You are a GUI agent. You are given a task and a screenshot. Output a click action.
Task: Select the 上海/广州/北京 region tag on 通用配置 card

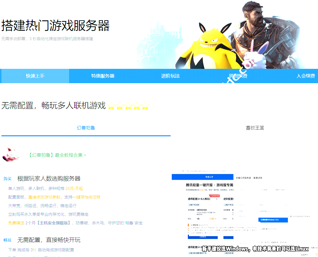pyautogui.click(x=194, y=205)
